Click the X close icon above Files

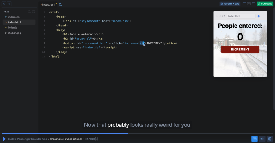(x=4, y=4)
